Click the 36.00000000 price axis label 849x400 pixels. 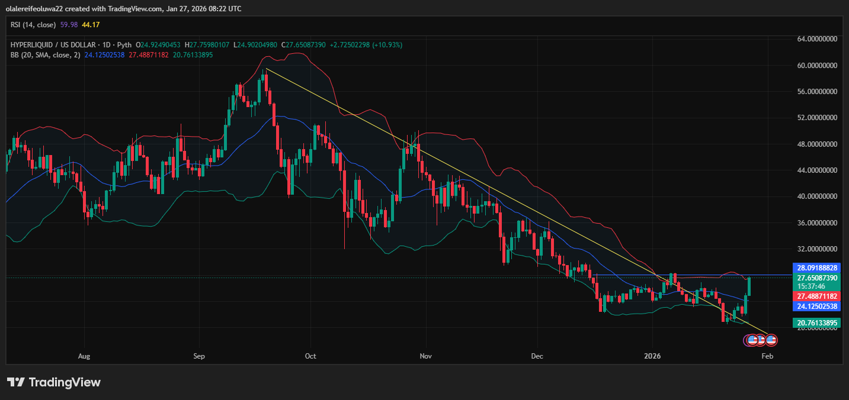click(817, 222)
